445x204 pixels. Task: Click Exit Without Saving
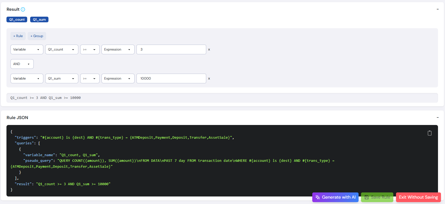tap(418, 197)
